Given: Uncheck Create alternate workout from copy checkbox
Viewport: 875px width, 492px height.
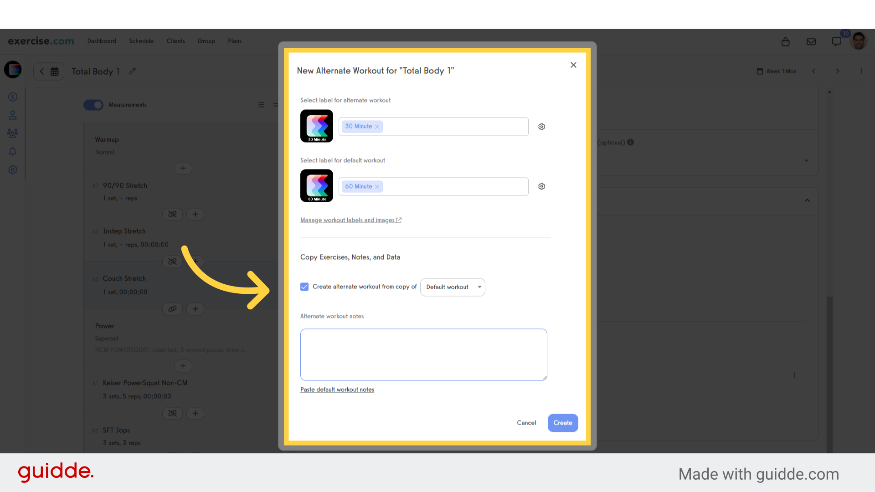Looking at the screenshot, I should pyautogui.click(x=304, y=287).
